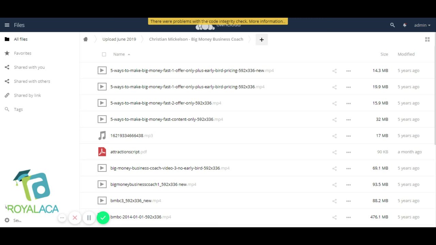The image size is (436, 245).
Task: Share the bmbc-2014-01-01 file
Action: pyautogui.click(x=334, y=217)
